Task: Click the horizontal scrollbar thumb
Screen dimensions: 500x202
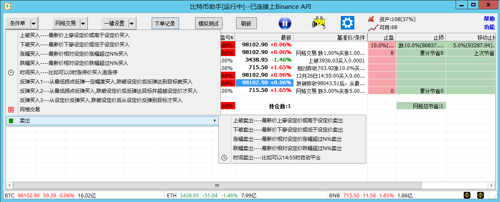Action: pyautogui.click(x=217, y=186)
